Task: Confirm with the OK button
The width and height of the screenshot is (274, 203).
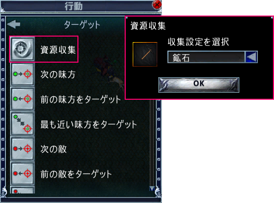Action: (x=199, y=85)
